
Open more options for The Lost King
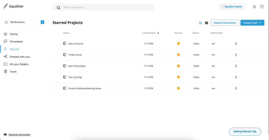(236, 77)
